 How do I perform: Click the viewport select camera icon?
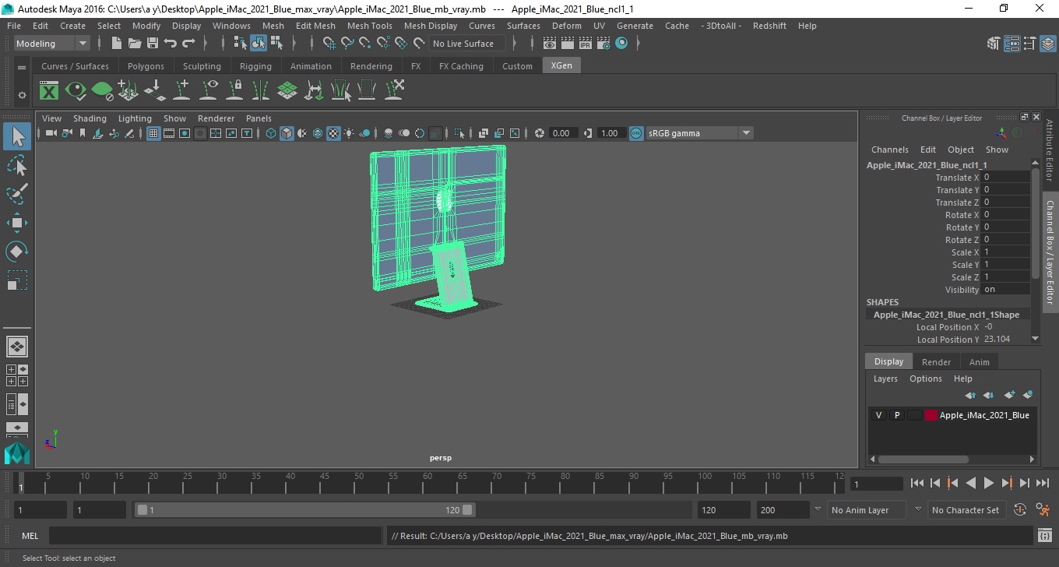[x=51, y=133]
